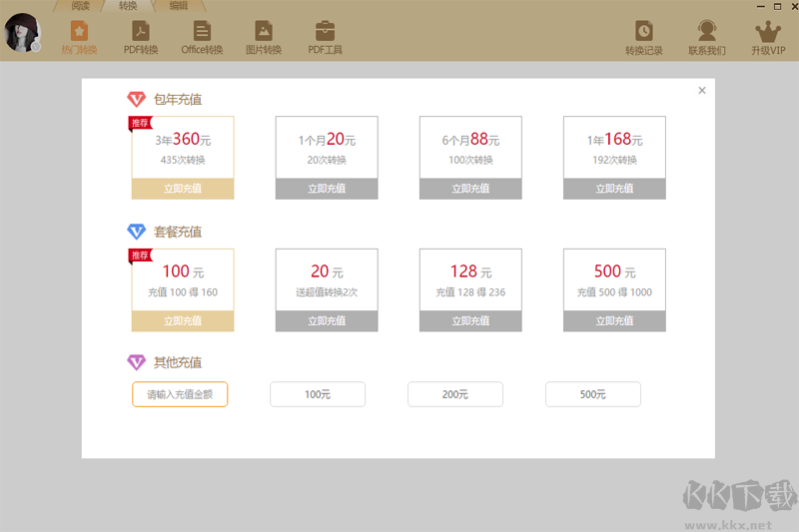
Task: Open the 热门转换 star icon
Action: [79, 31]
